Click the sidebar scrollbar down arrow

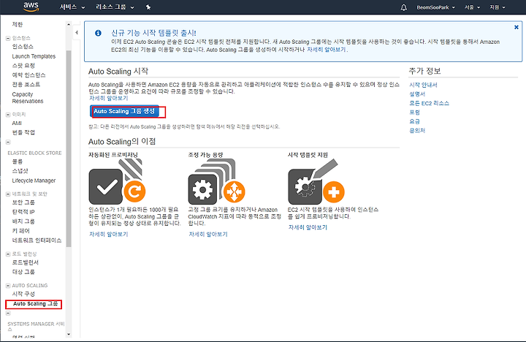pyautogui.click(x=69, y=334)
